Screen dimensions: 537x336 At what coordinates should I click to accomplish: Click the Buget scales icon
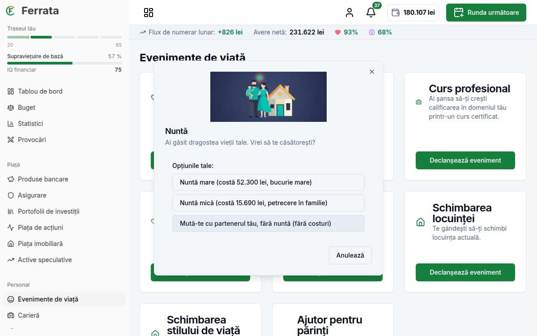[11, 108]
